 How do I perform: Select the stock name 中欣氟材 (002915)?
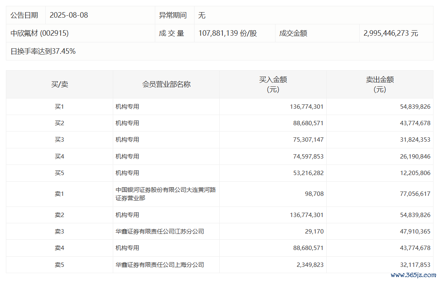pos(39,33)
